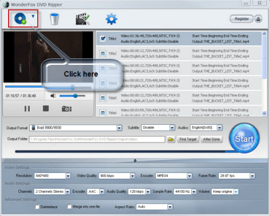Image resolution: width=270 pixels, height=216 pixels.
Task: Click the video preview thumbnail
Action: click(x=48, y=57)
